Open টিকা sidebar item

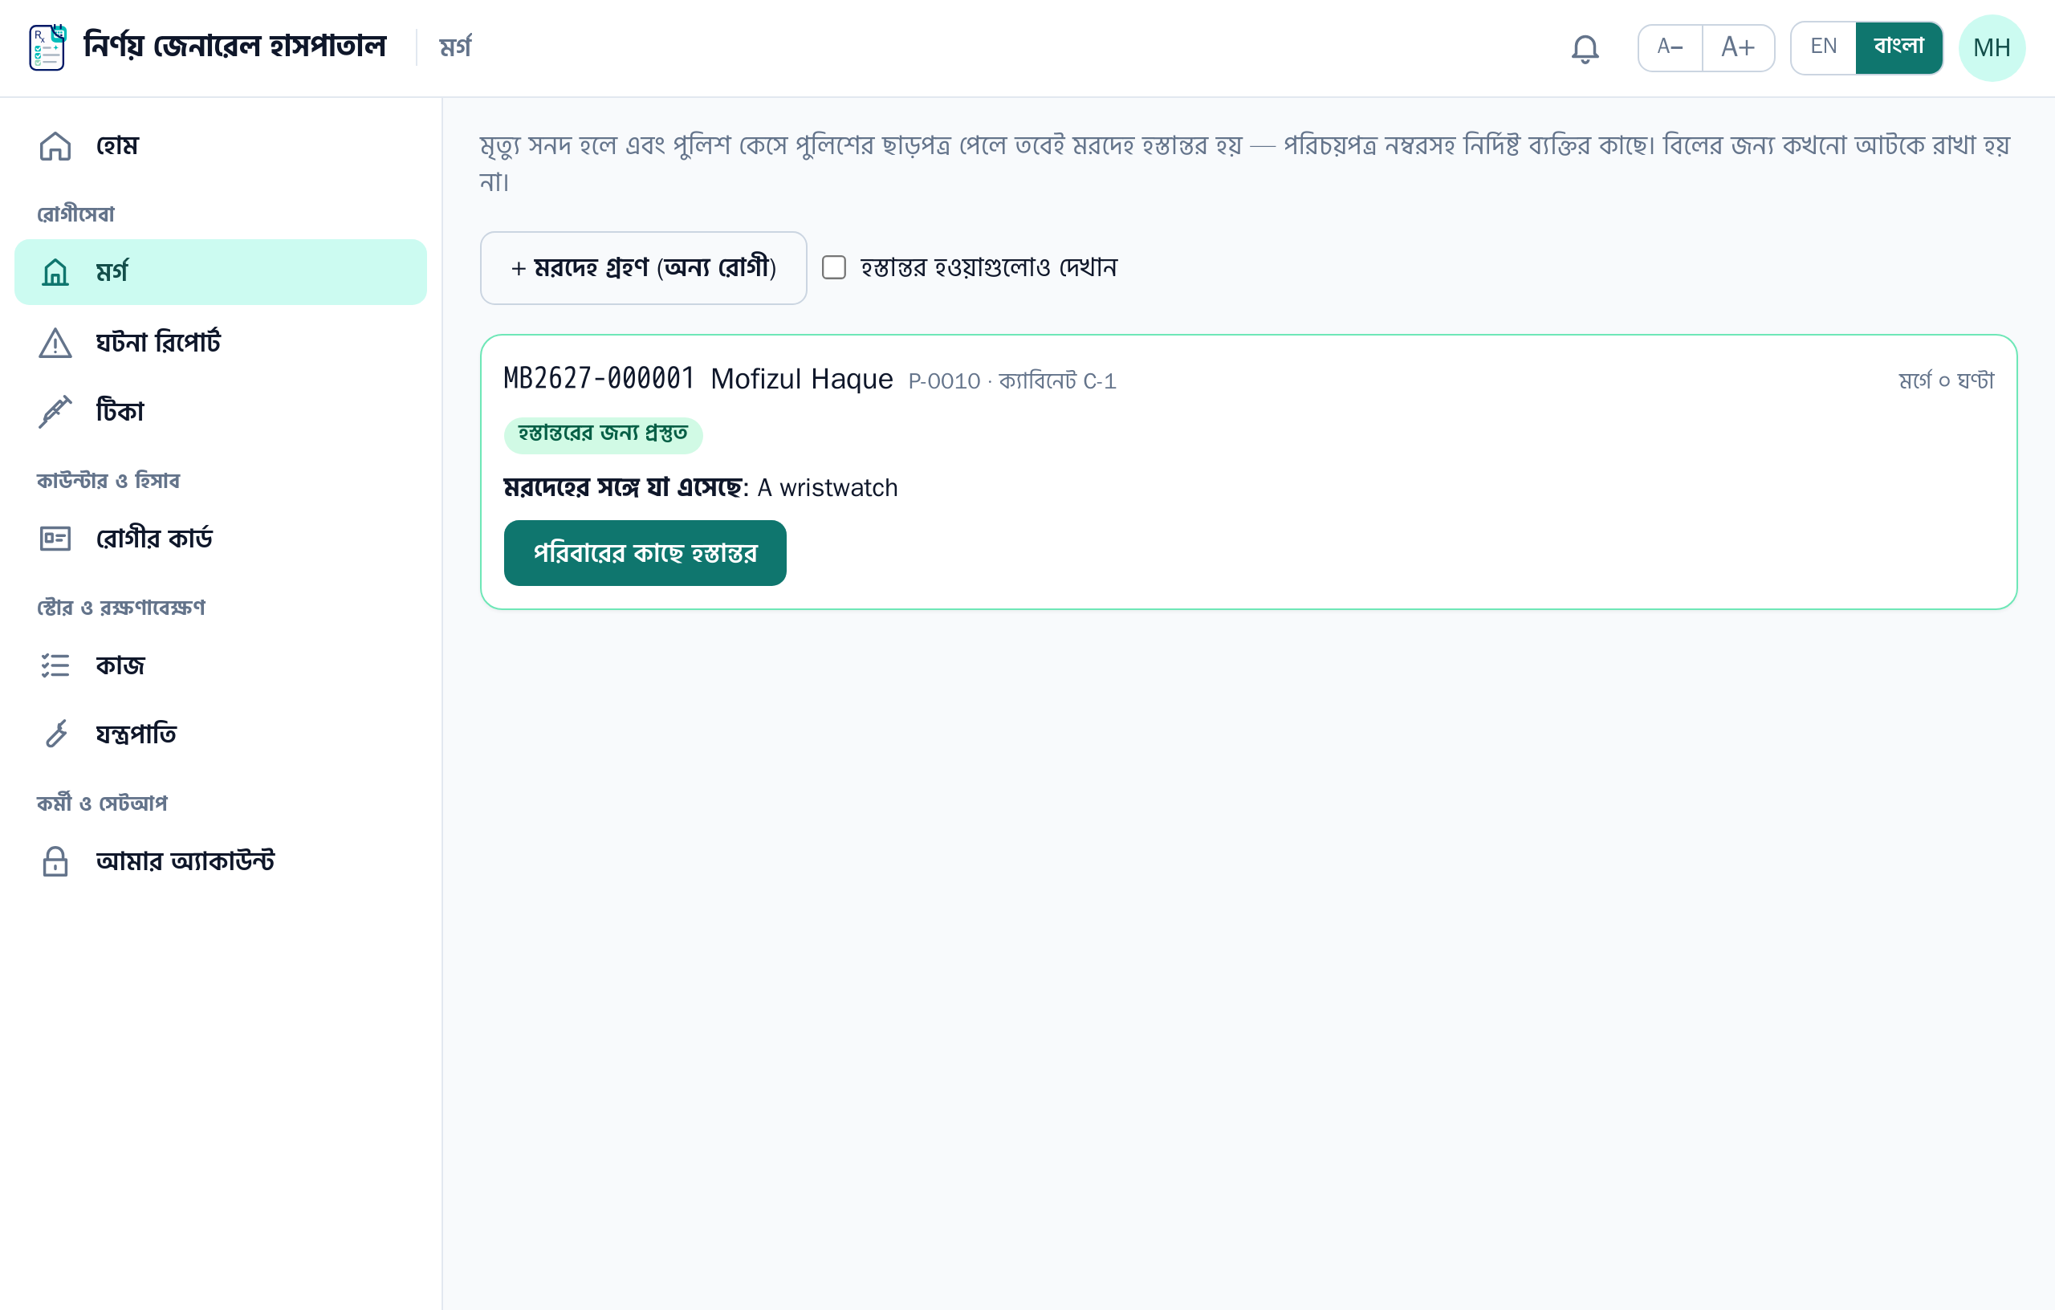(x=220, y=411)
